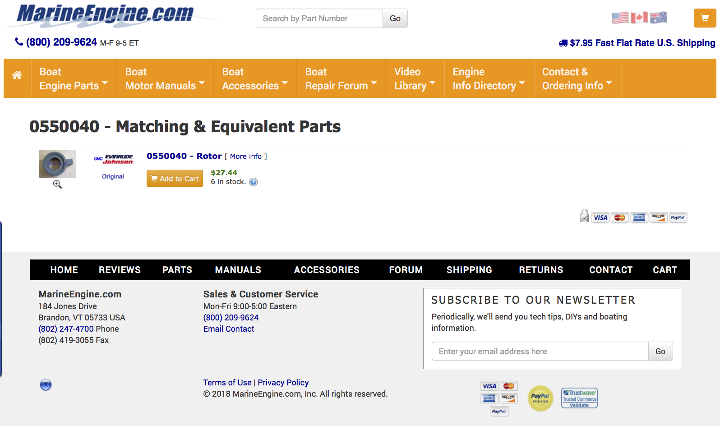
Task: Click the VISA card icon beside padlock
Action: click(600, 218)
